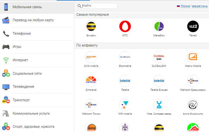
Task: Click the social networks icon
Action: (x=6, y=73)
